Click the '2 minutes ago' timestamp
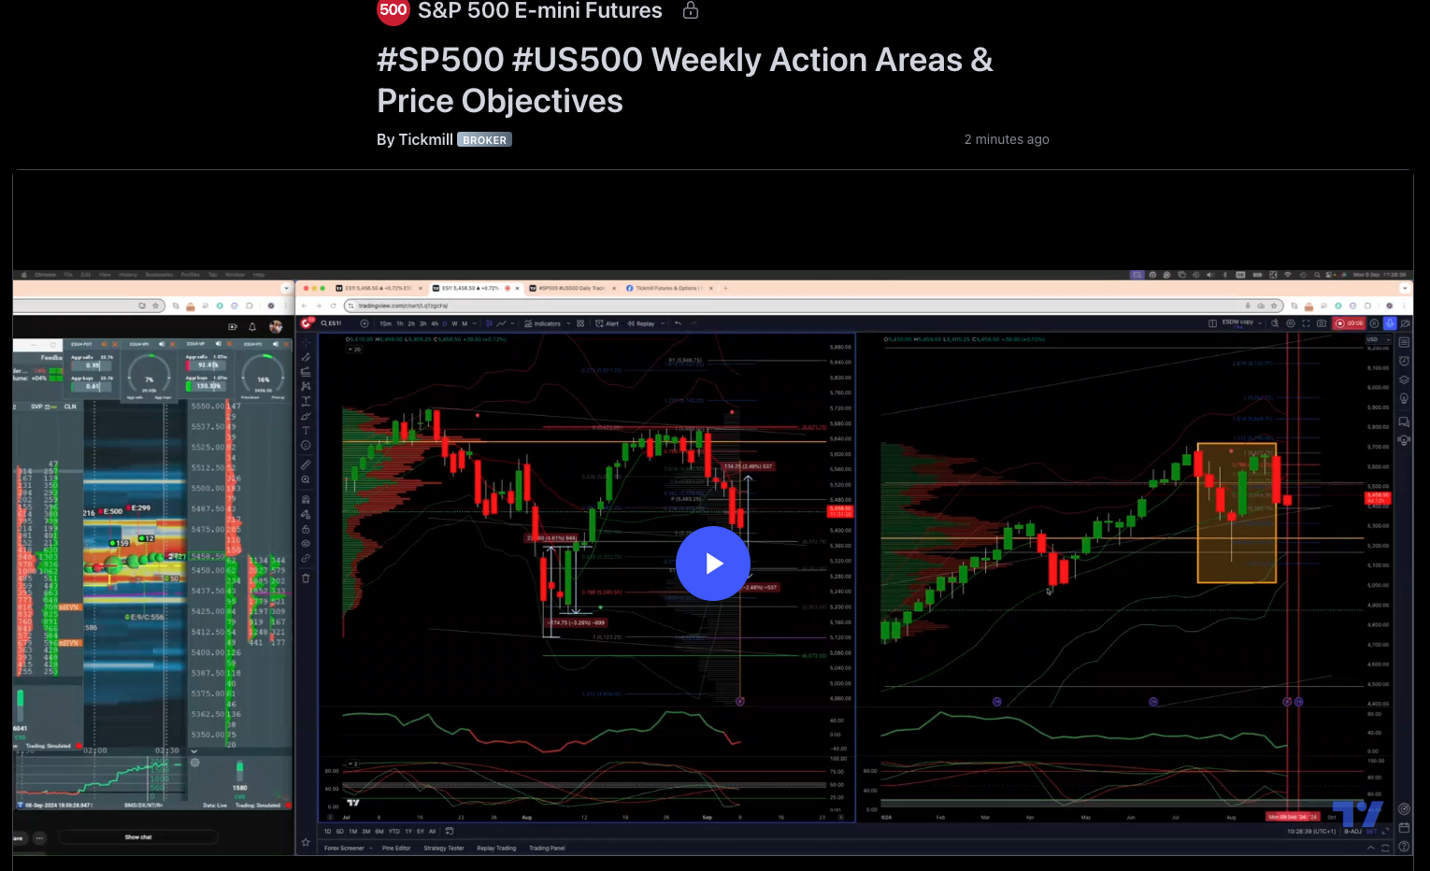The height and width of the screenshot is (871, 1430). point(1007,139)
